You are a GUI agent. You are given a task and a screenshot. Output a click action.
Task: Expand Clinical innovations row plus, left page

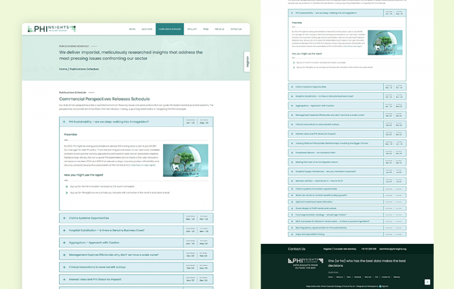coord(64,267)
